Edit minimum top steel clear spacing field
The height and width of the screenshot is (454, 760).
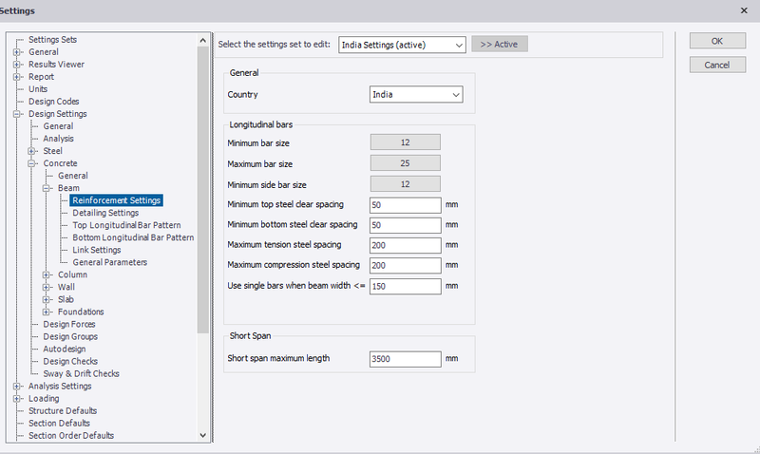[406, 205]
